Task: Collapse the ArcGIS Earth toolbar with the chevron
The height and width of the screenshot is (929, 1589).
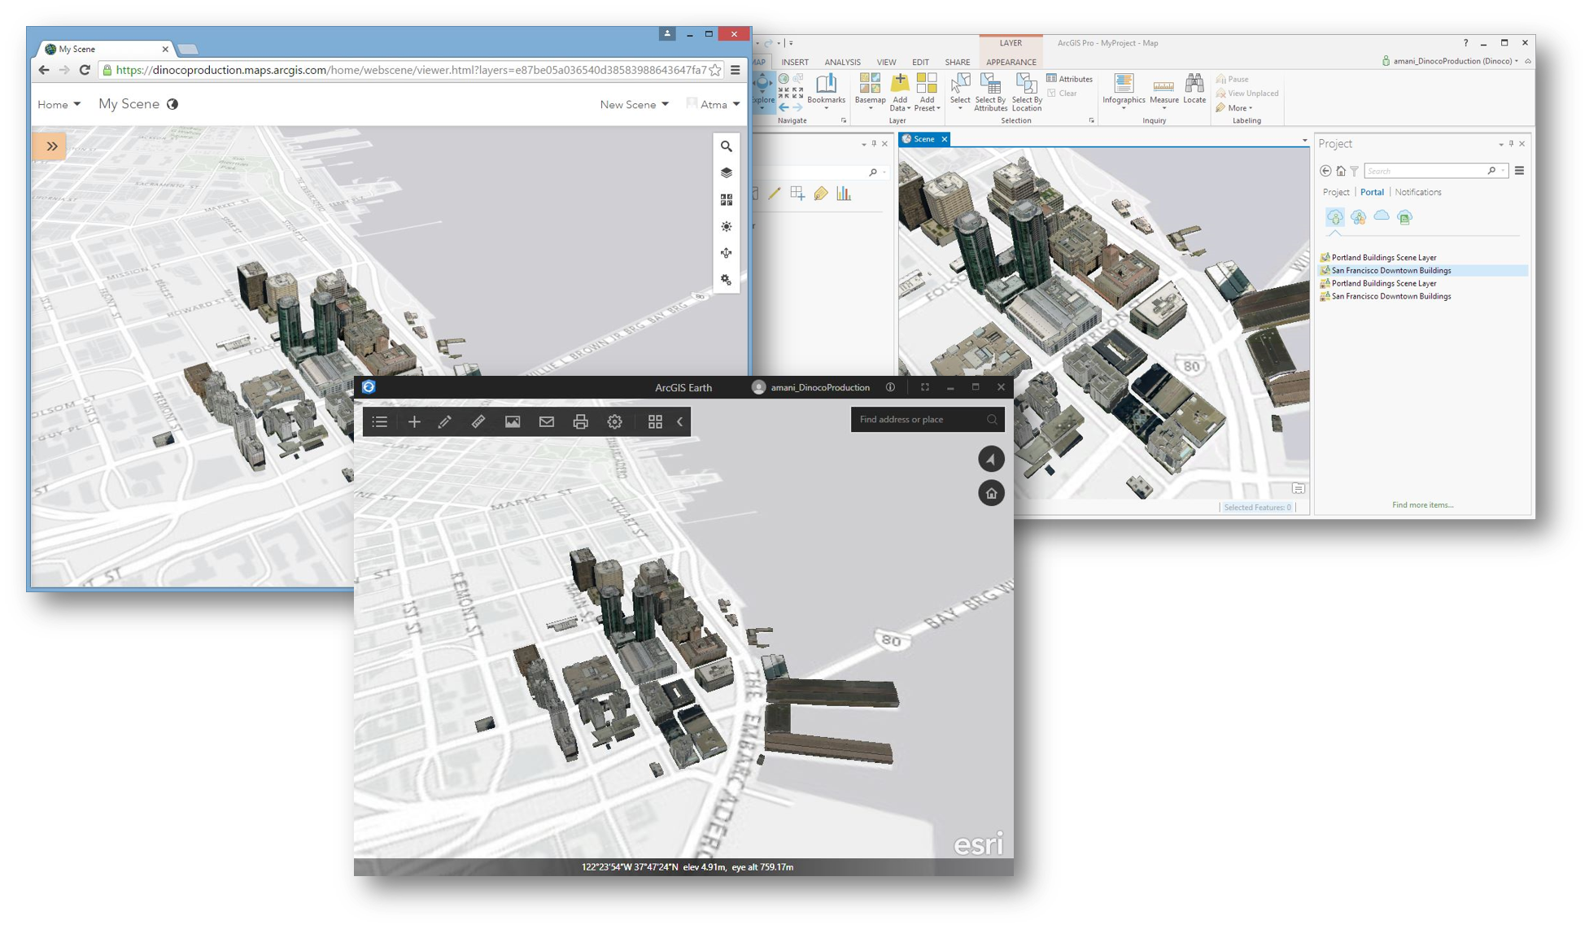Action: point(680,421)
